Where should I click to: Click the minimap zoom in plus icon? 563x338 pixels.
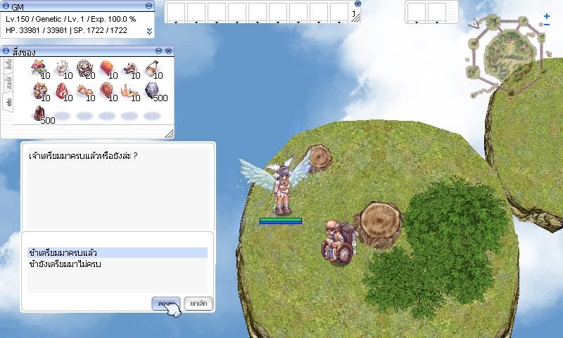(547, 16)
